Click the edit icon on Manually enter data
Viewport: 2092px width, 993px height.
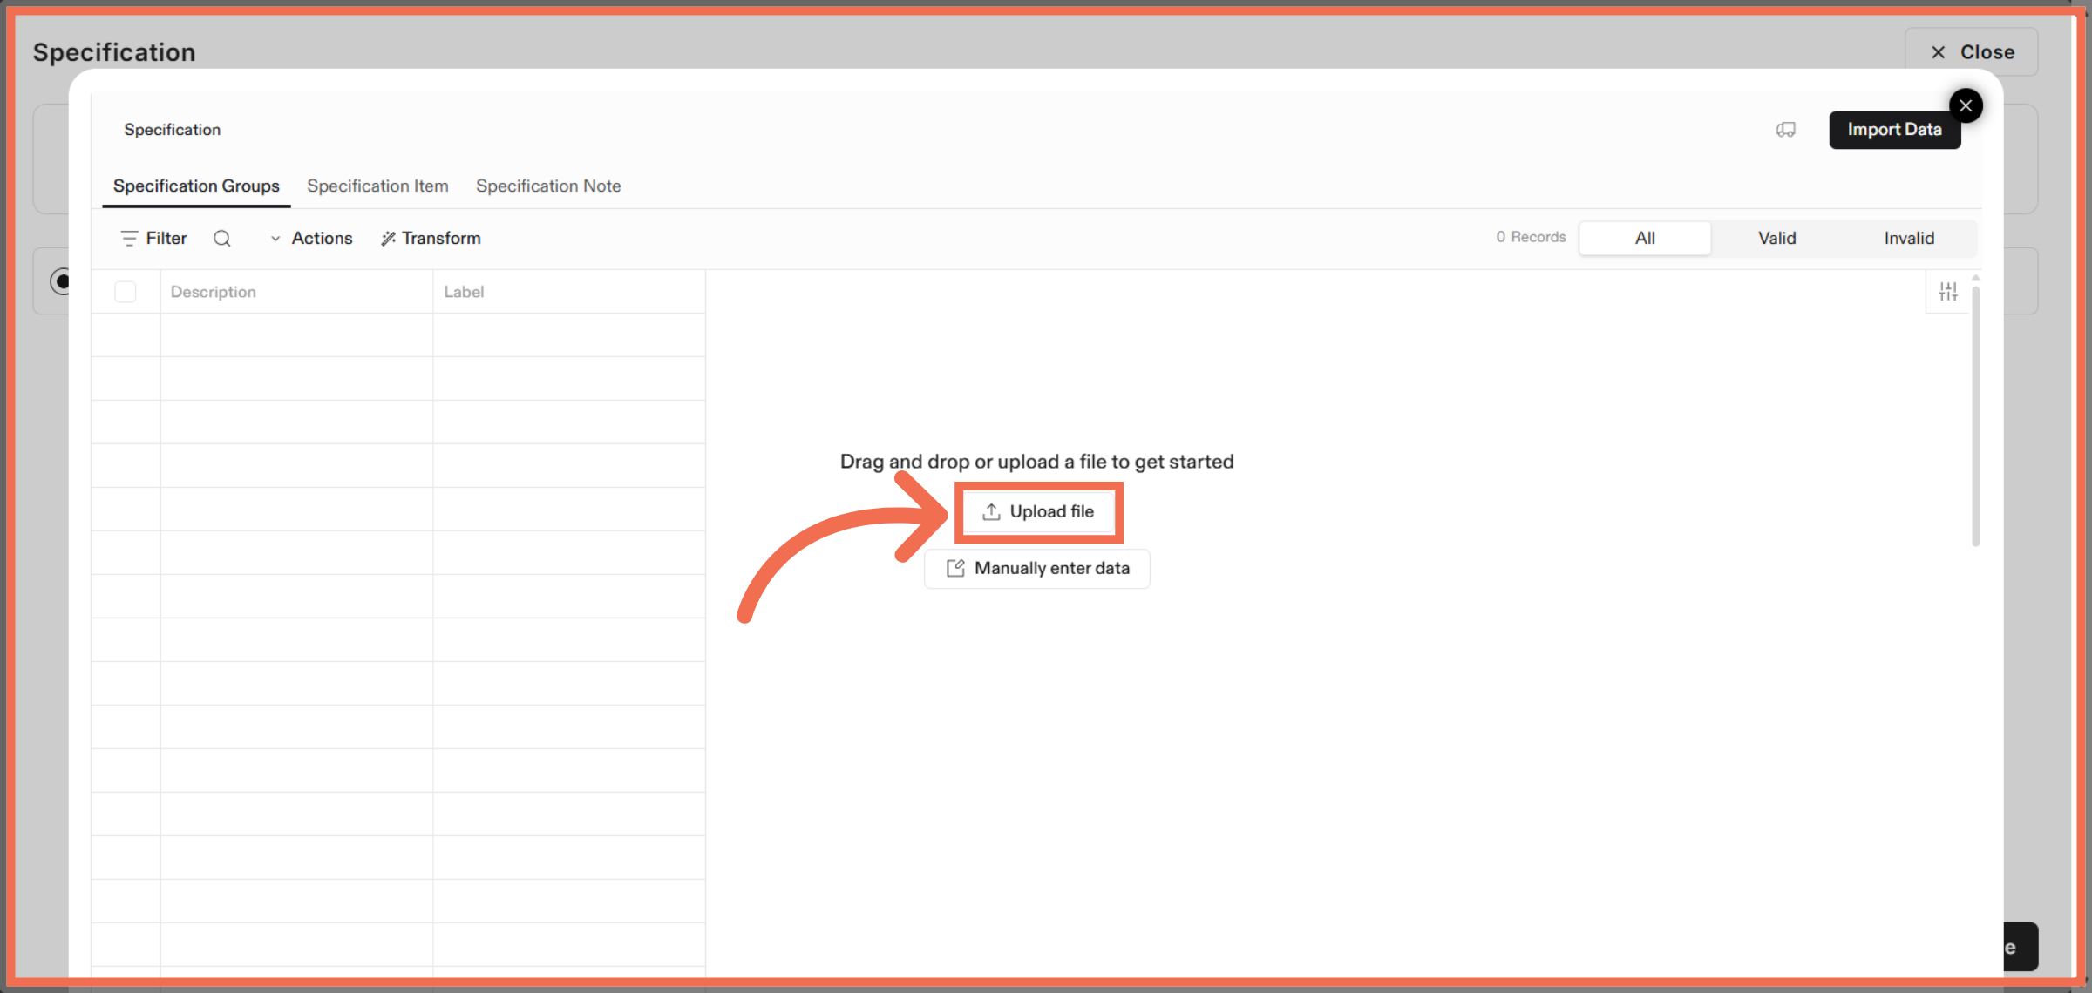pos(957,568)
